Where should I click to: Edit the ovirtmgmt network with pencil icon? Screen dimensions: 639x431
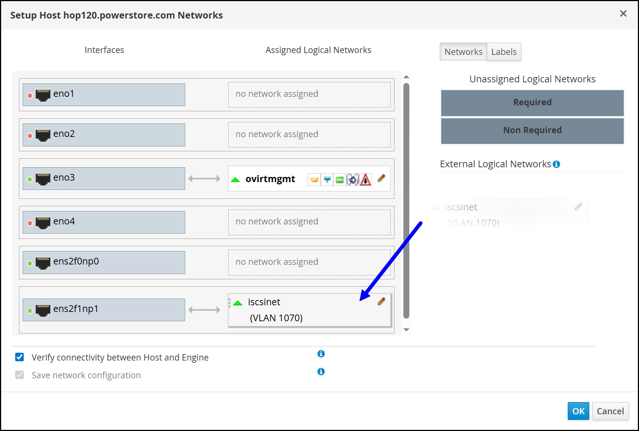[381, 178]
